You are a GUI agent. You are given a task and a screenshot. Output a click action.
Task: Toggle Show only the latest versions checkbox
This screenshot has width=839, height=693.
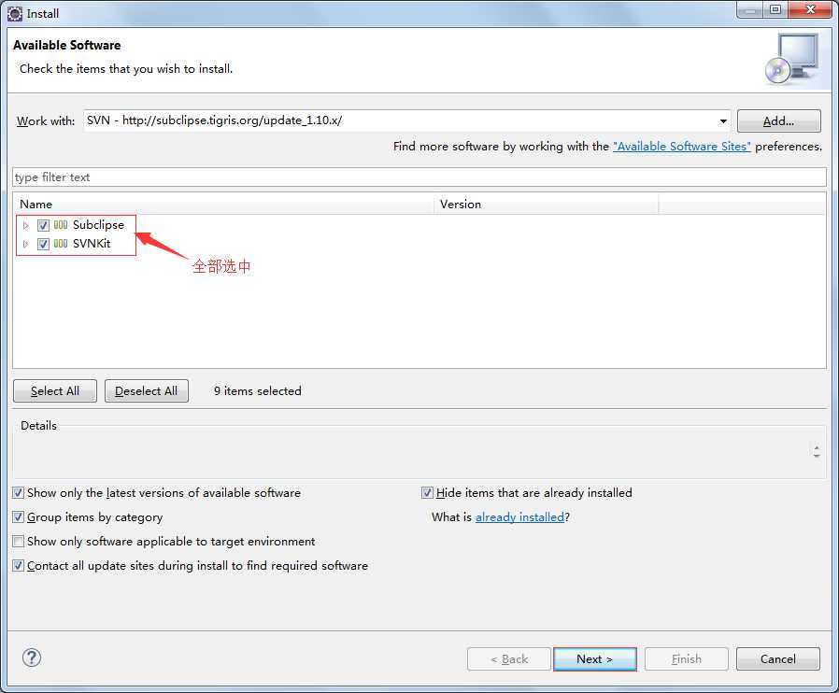(x=18, y=492)
